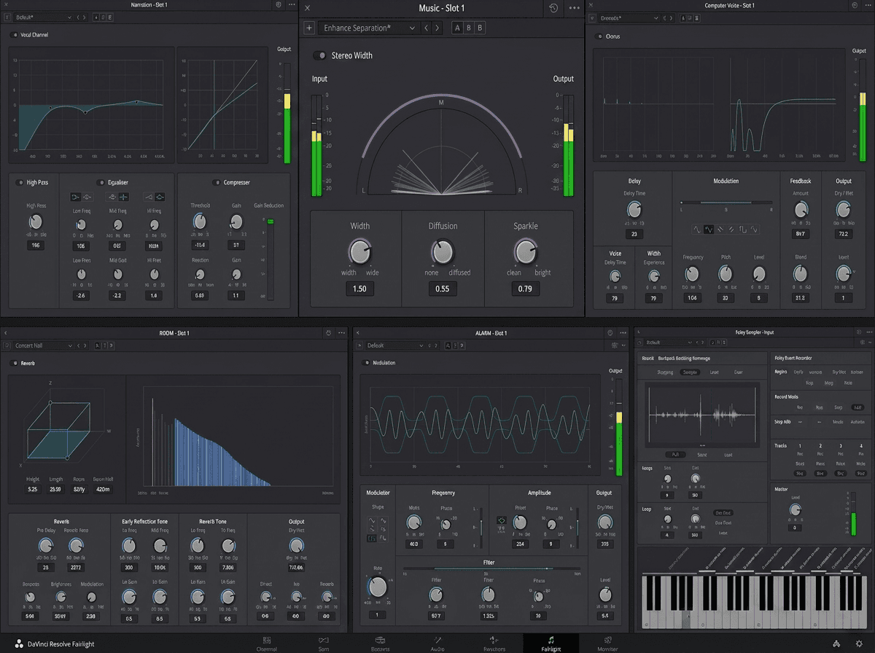Open history icon in Music - Slot 1 window
This screenshot has height=653, width=875.
[x=553, y=8]
